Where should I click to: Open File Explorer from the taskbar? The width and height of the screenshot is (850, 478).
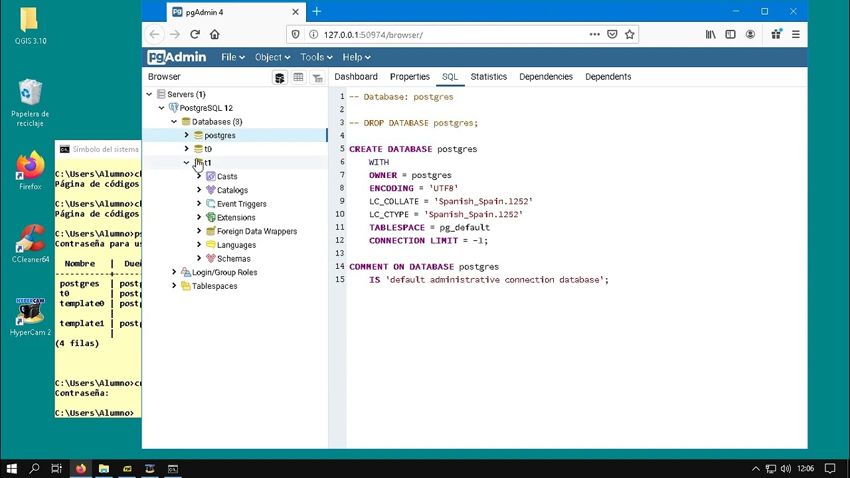click(104, 469)
